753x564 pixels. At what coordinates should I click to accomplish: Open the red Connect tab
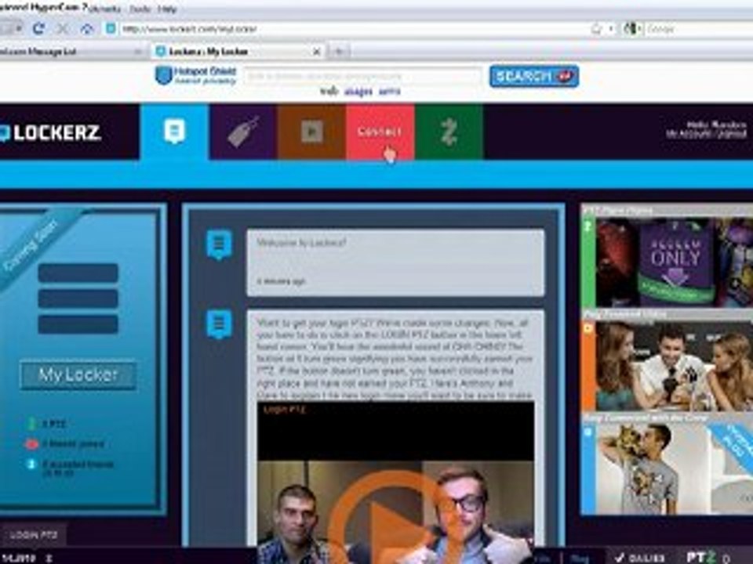[380, 132]
